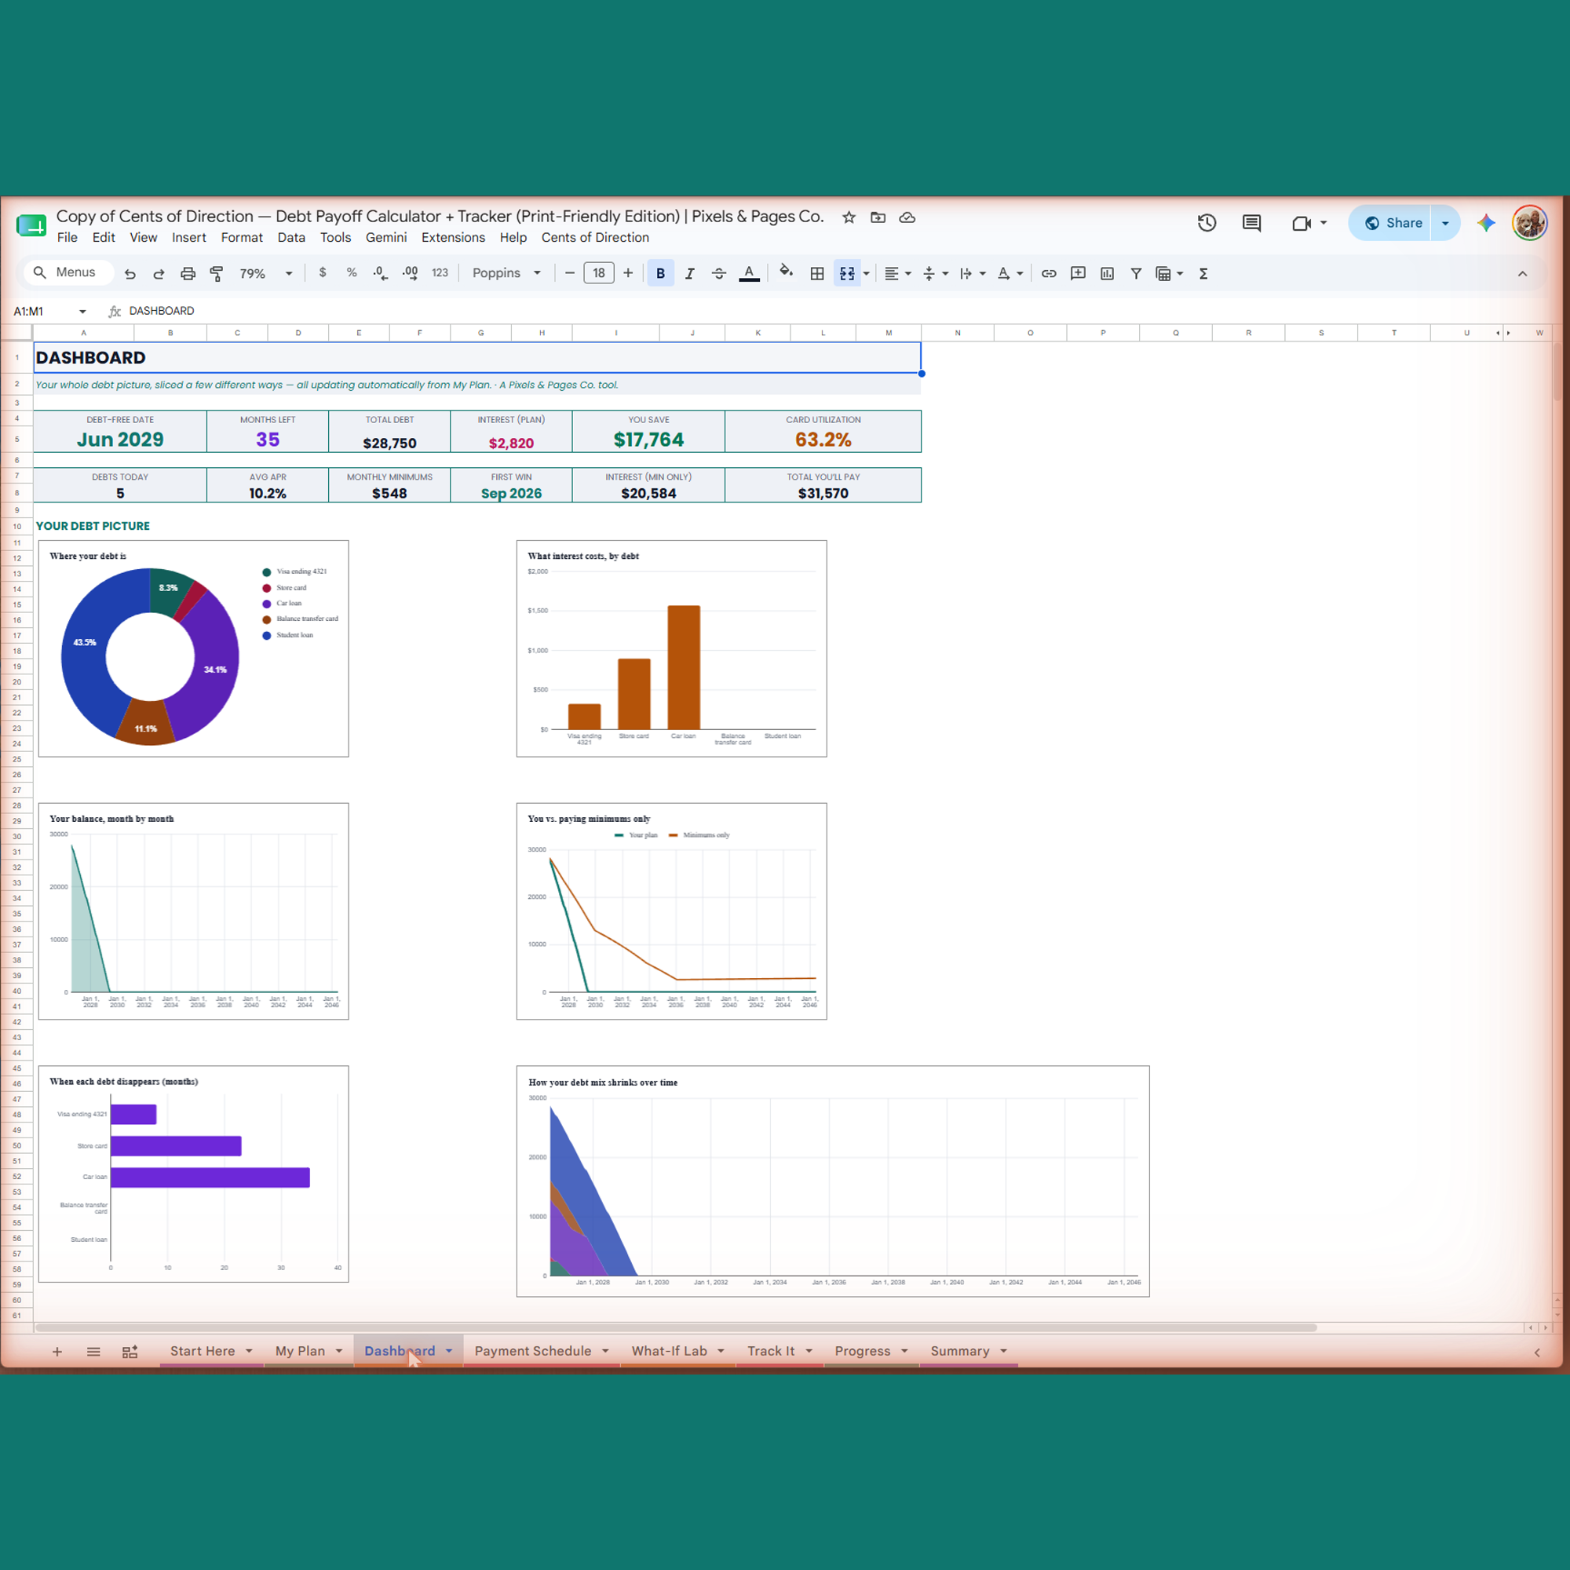Click the move to folder icon
The image size is (1570, 1570).
coord(878,217)
